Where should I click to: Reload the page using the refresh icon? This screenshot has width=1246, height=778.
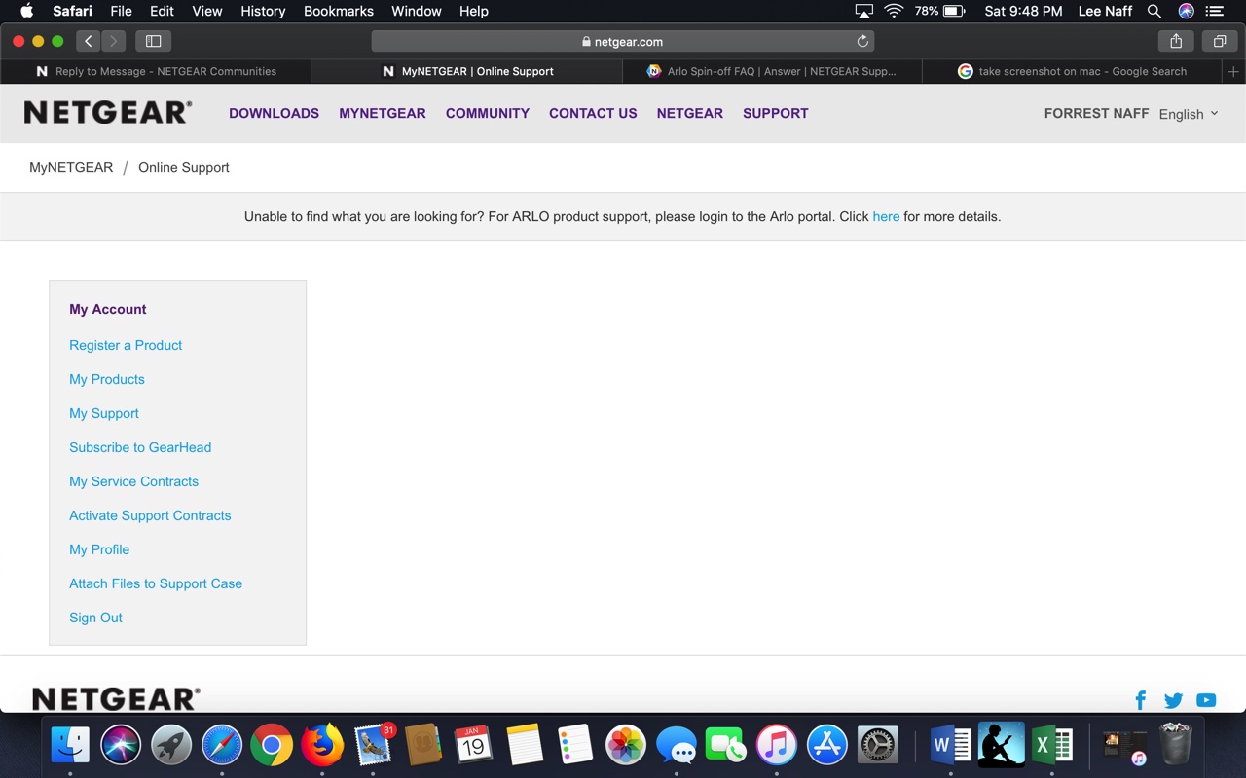pos(861,41)
